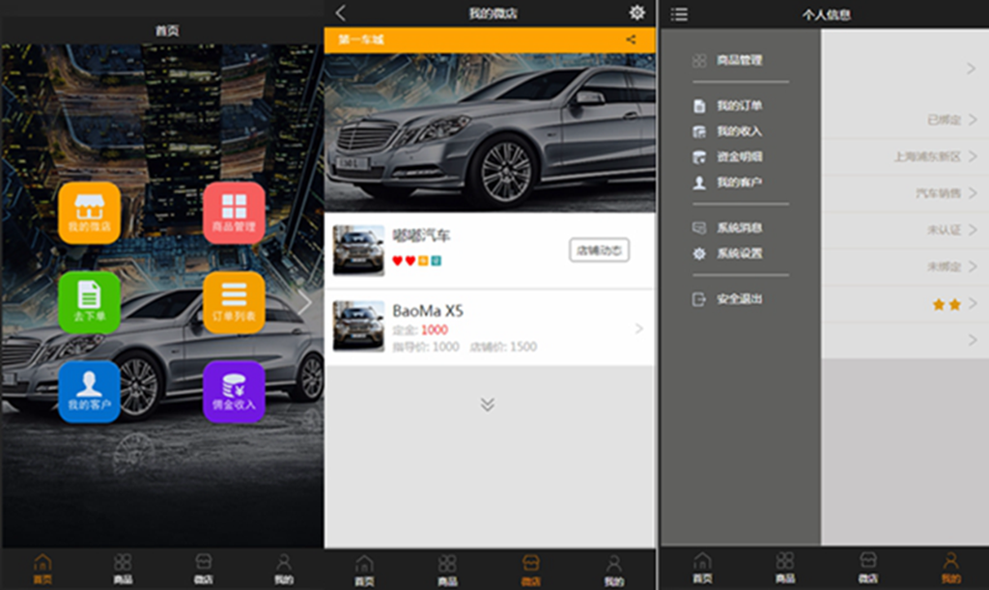Go back using the 我的微店 header arrow

click(x=340, y=13)
